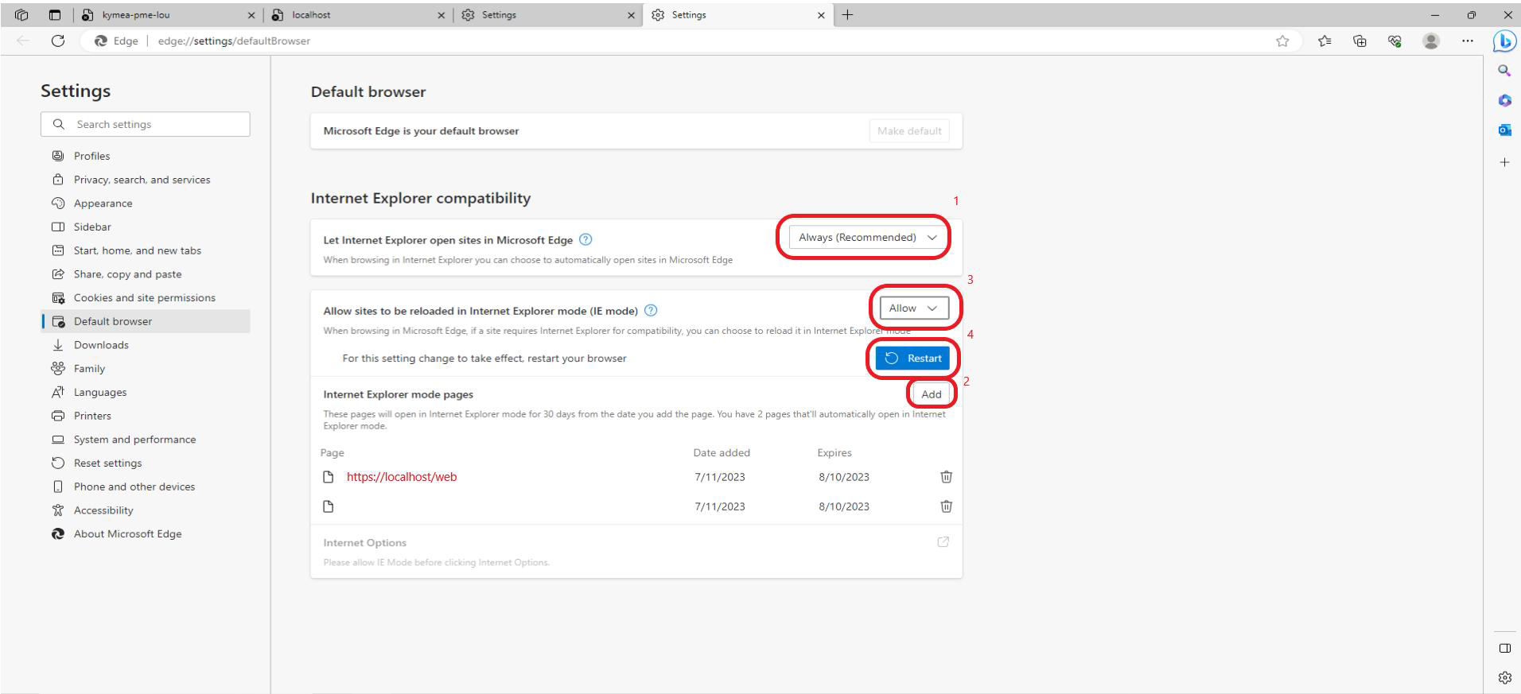The image size is (1521, 694).
Task: Select Default browser in settings menu
Action: click(145, 321)
